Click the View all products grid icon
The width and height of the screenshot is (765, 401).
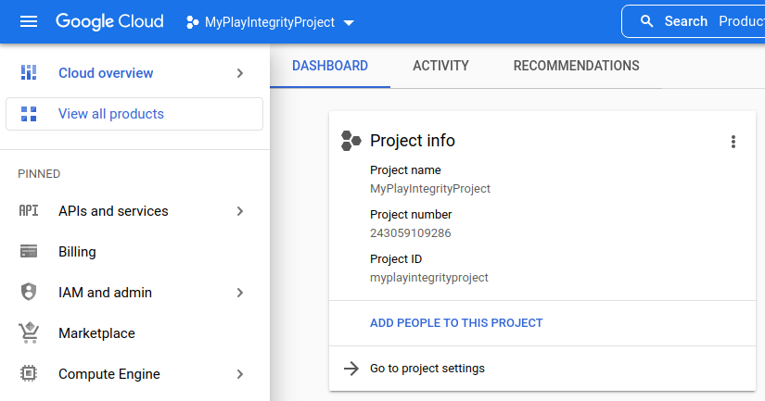[x=29, y=114]
